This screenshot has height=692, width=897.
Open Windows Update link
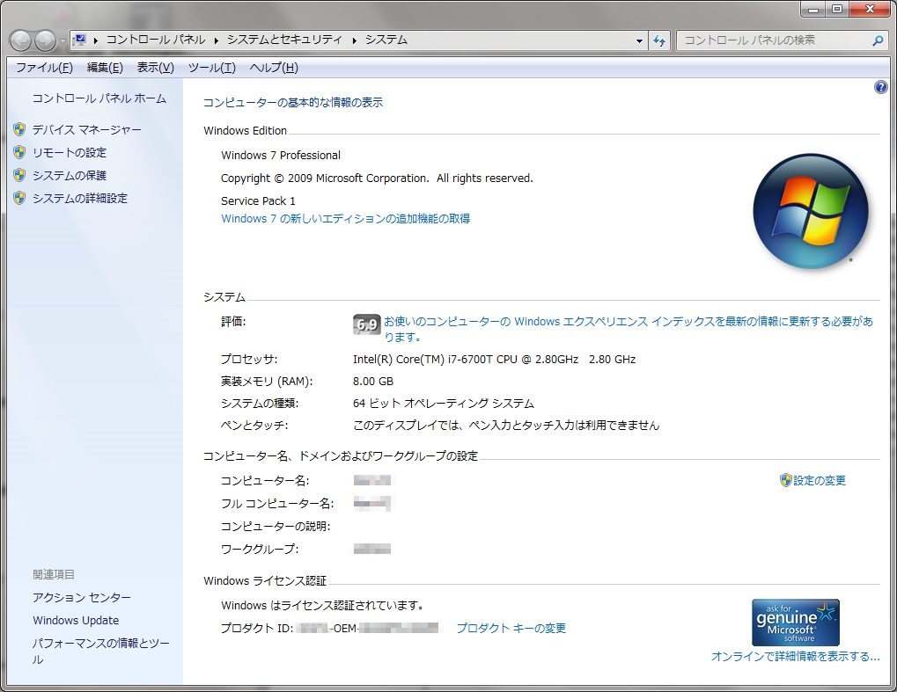76,621
